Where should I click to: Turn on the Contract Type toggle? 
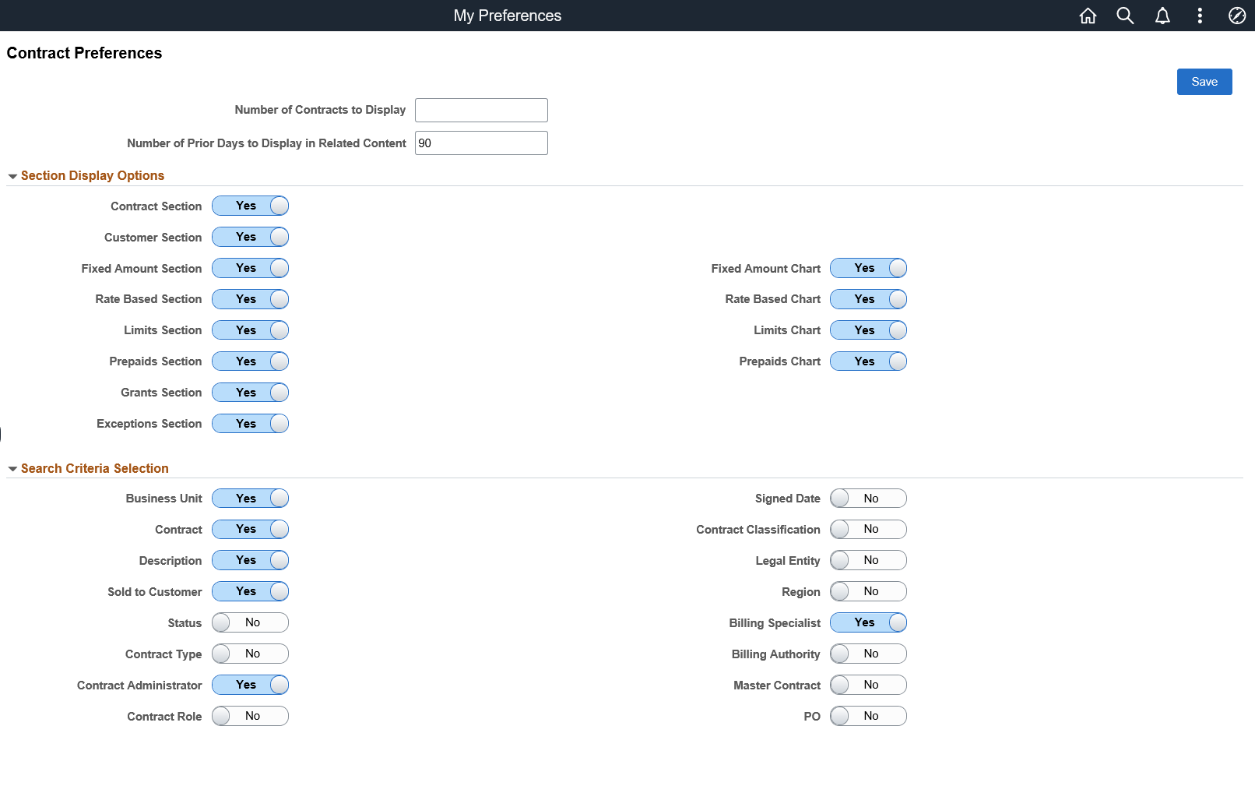(250, 654)
